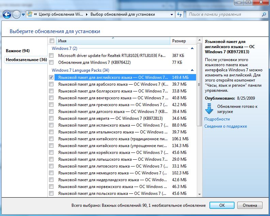Check the Arabic language pack checkbox

click(x=51, y=84)
